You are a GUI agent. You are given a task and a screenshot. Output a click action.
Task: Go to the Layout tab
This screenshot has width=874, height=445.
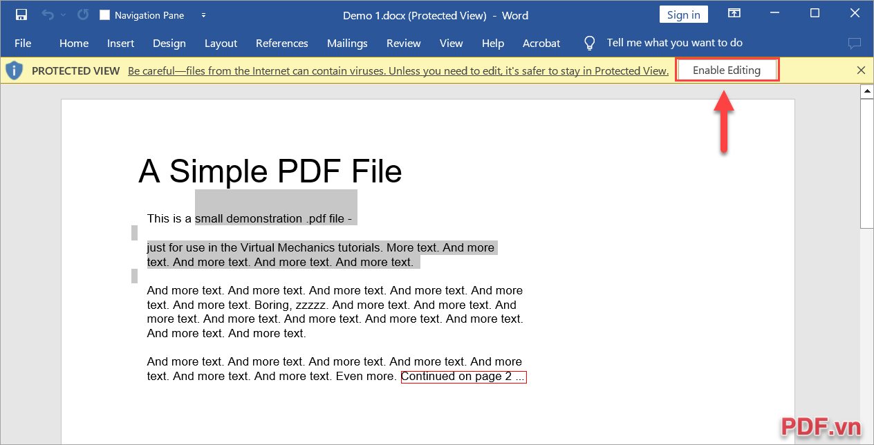coord(221,43)
